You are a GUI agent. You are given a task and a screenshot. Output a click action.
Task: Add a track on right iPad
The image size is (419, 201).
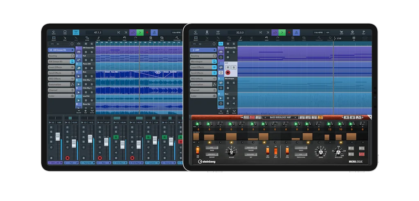pyautogui.click(x=228, y=111)
